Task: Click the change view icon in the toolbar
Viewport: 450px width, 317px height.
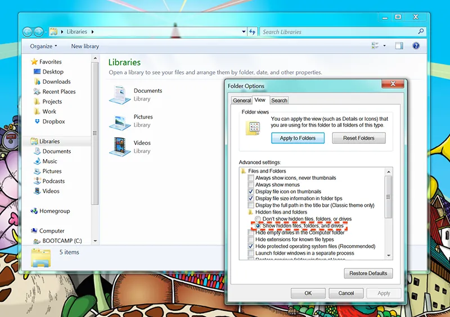Action: pos(375,46)
